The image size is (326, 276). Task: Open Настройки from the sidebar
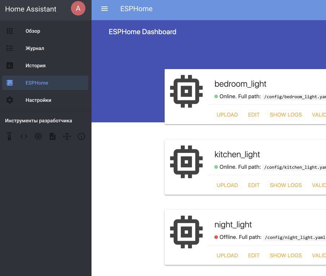click(x=45, y=100)
